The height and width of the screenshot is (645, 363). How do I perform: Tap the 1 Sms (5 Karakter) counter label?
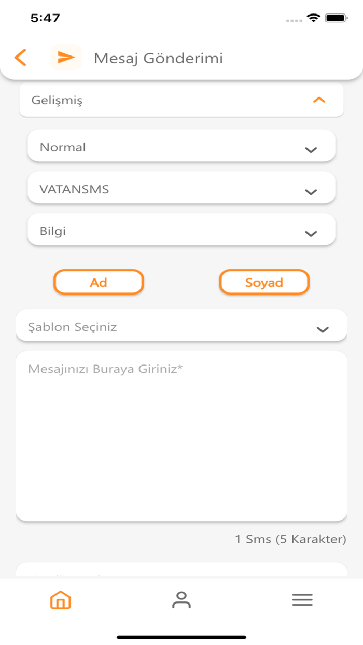point(291,539)
